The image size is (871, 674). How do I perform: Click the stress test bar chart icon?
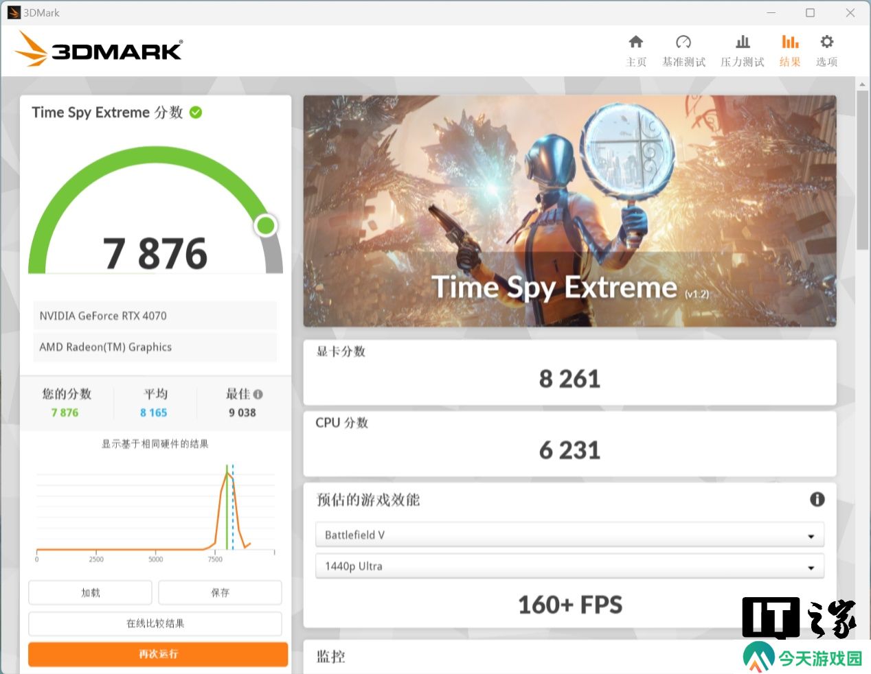743,42
